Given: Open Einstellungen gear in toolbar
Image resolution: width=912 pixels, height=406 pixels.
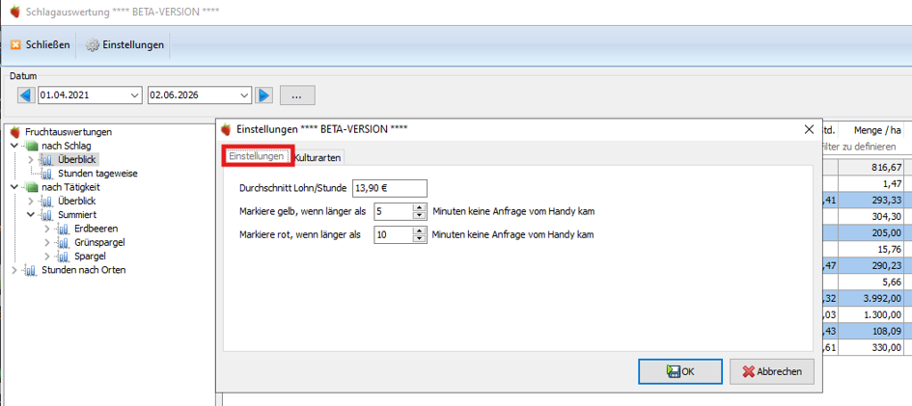Looking at the screenshot, I should pyautogui.click(x=93, y=44).
